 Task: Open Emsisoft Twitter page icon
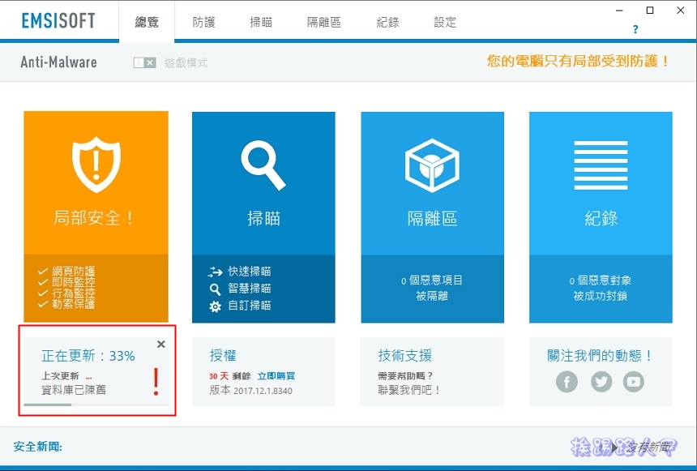point(601,382)
